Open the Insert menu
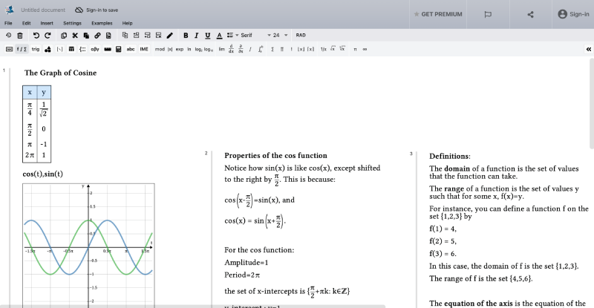594x308 pixels. pos(47,23)
